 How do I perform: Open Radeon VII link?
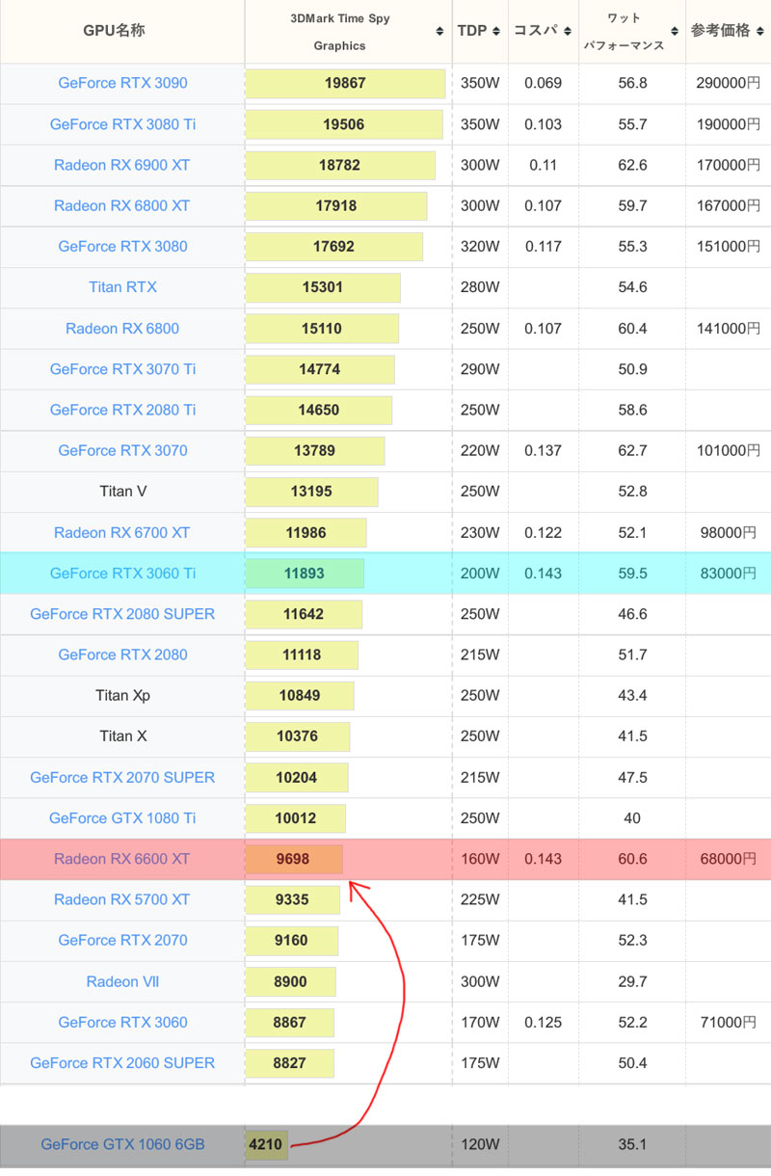tap(122, 981)
